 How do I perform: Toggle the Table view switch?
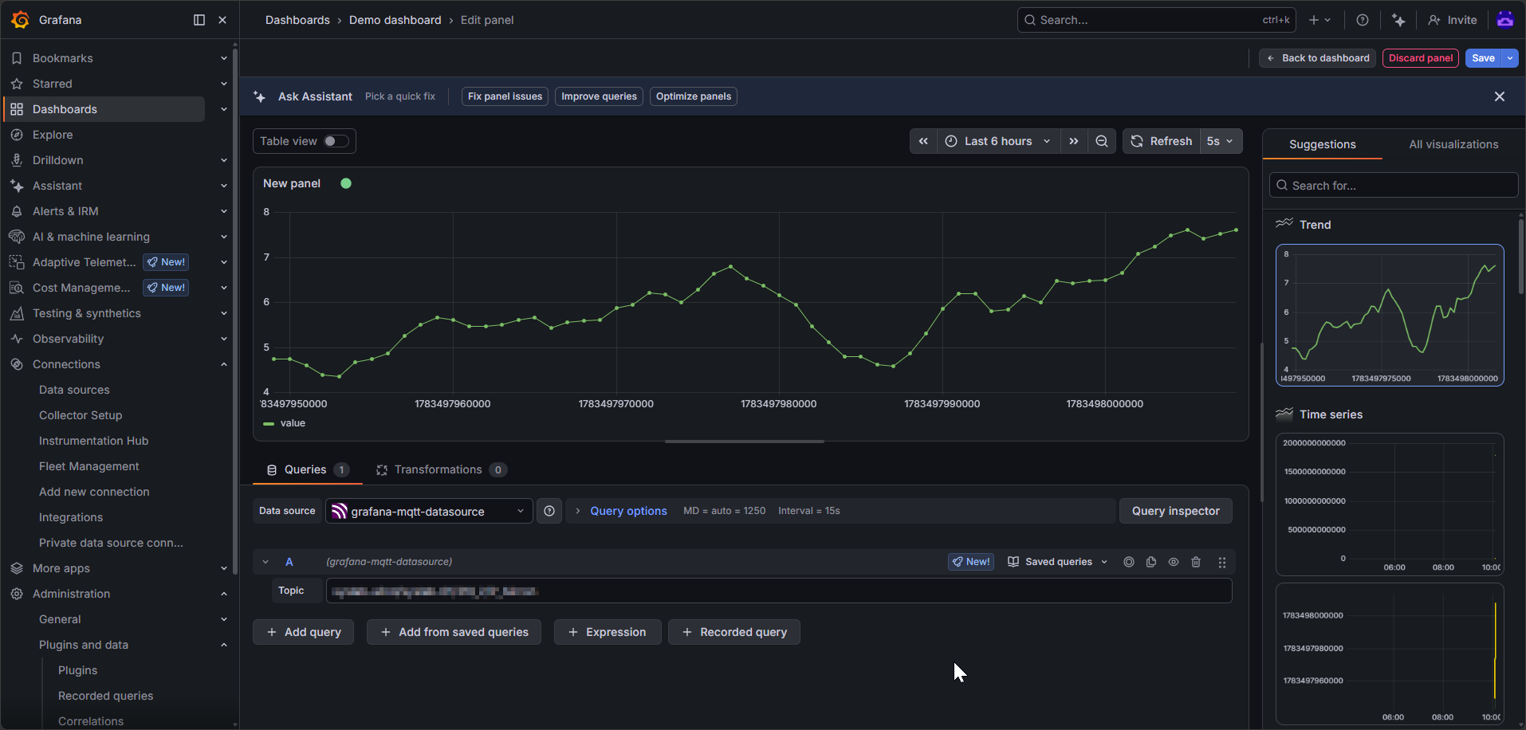336,141
